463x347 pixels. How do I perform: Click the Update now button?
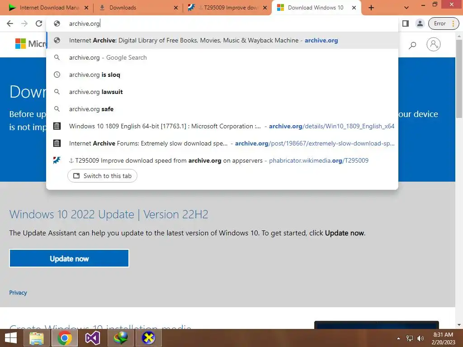tap(69, 258)
